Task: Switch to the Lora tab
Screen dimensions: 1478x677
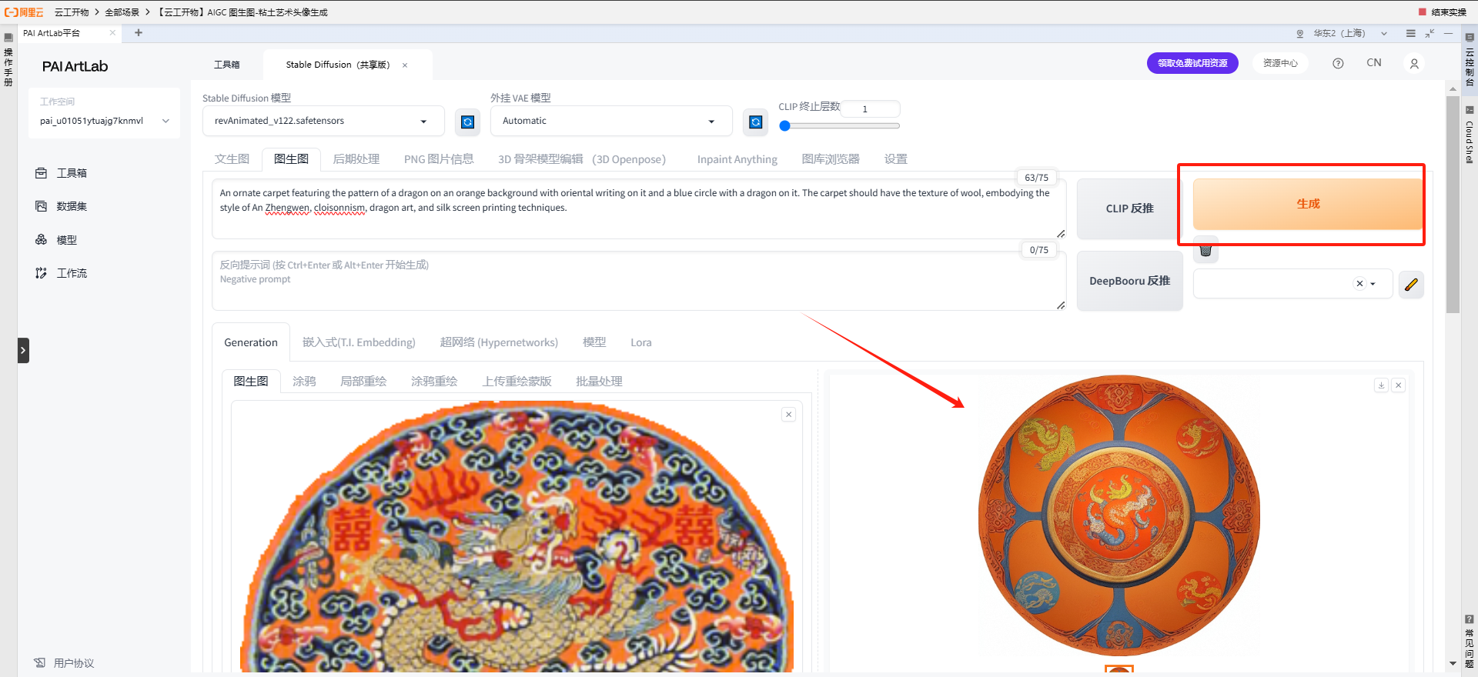Action: click(640, 342)
